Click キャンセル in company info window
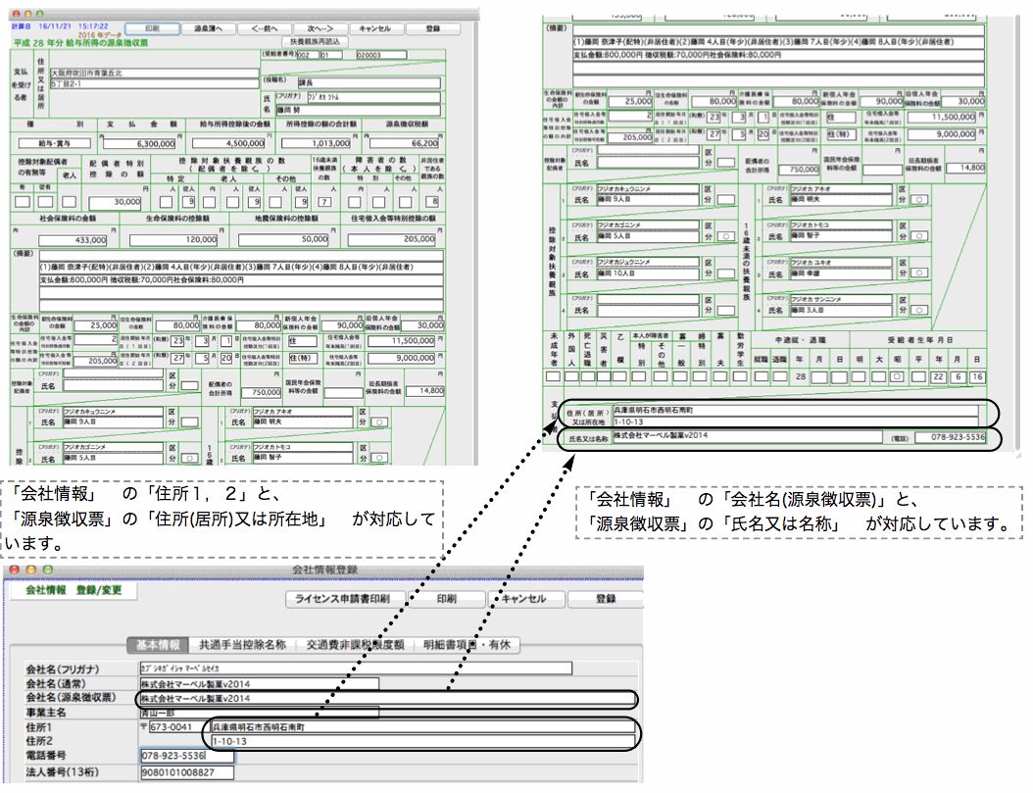 pos(523,599)
